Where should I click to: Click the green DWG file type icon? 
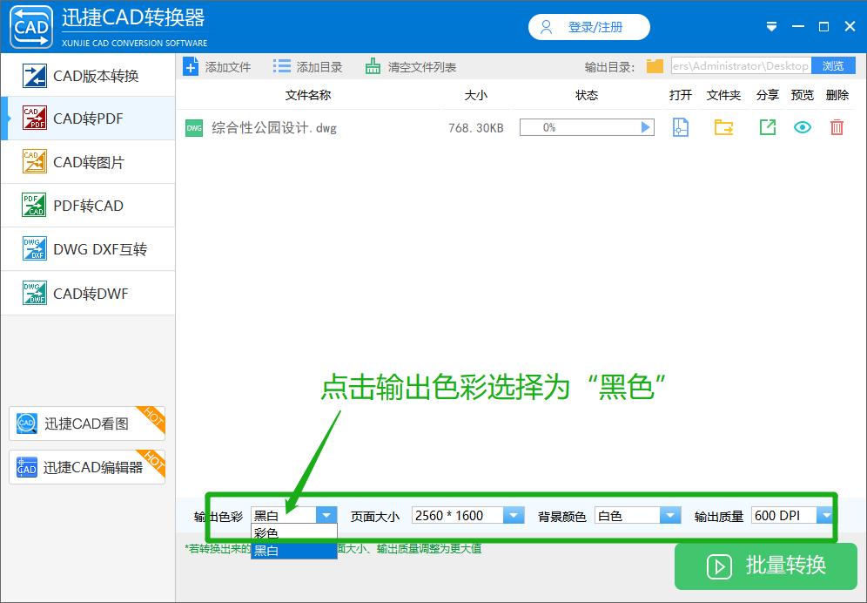click(194, 128)
